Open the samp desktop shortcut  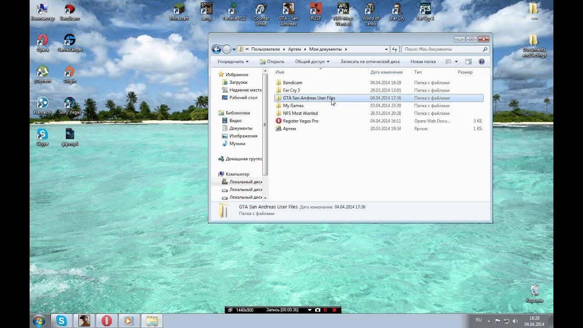(206, 12)
